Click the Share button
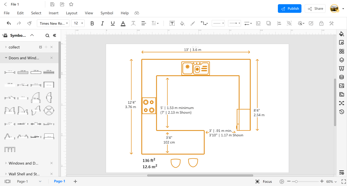The width and height of the screenshot is (347, 186). coord(315,8)
